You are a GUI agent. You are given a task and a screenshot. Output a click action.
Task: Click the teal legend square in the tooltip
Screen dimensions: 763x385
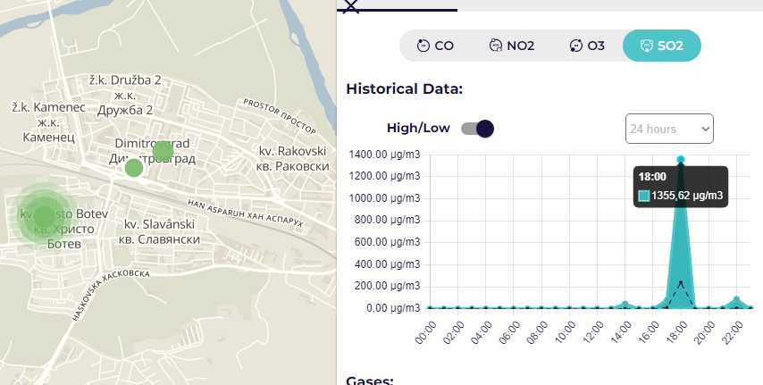[x=643, y=196]
